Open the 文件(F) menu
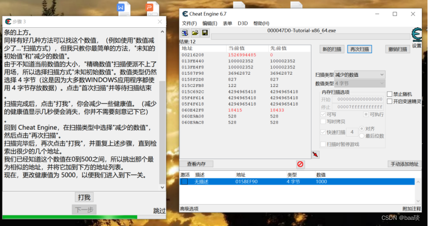This screenshot has height=226, width=428. (x=189, y=24)
